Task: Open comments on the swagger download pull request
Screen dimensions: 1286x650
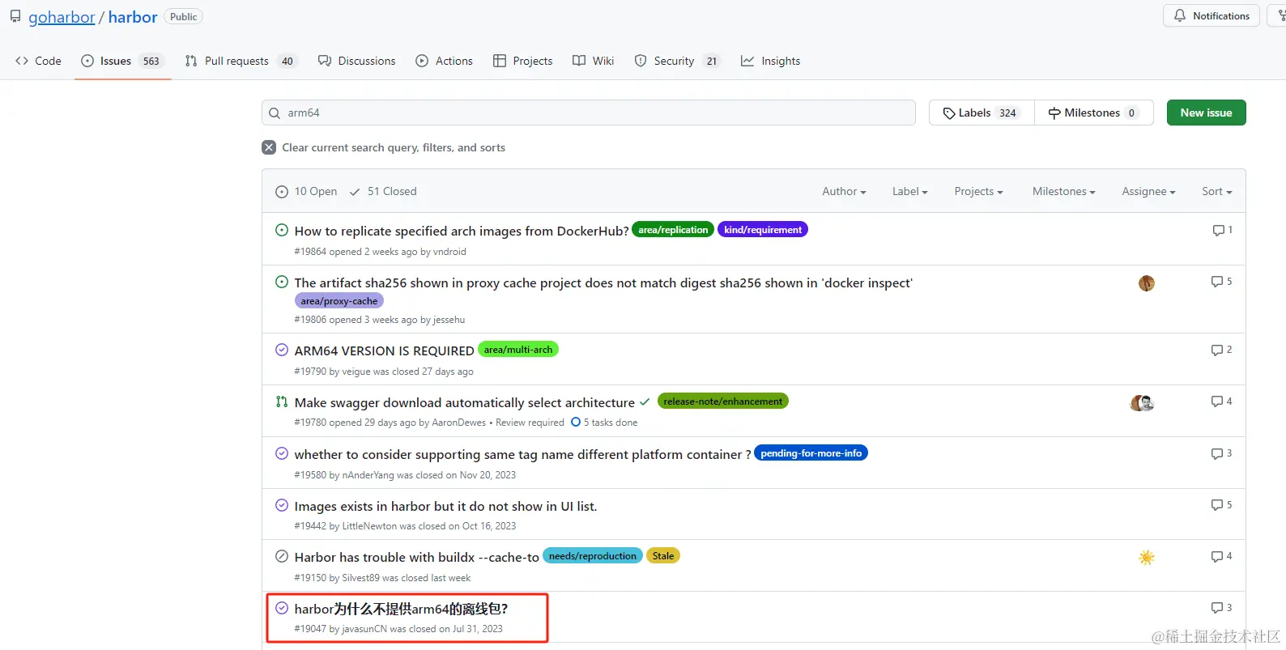Action: pyautogui.click(x=1221, y=401)
